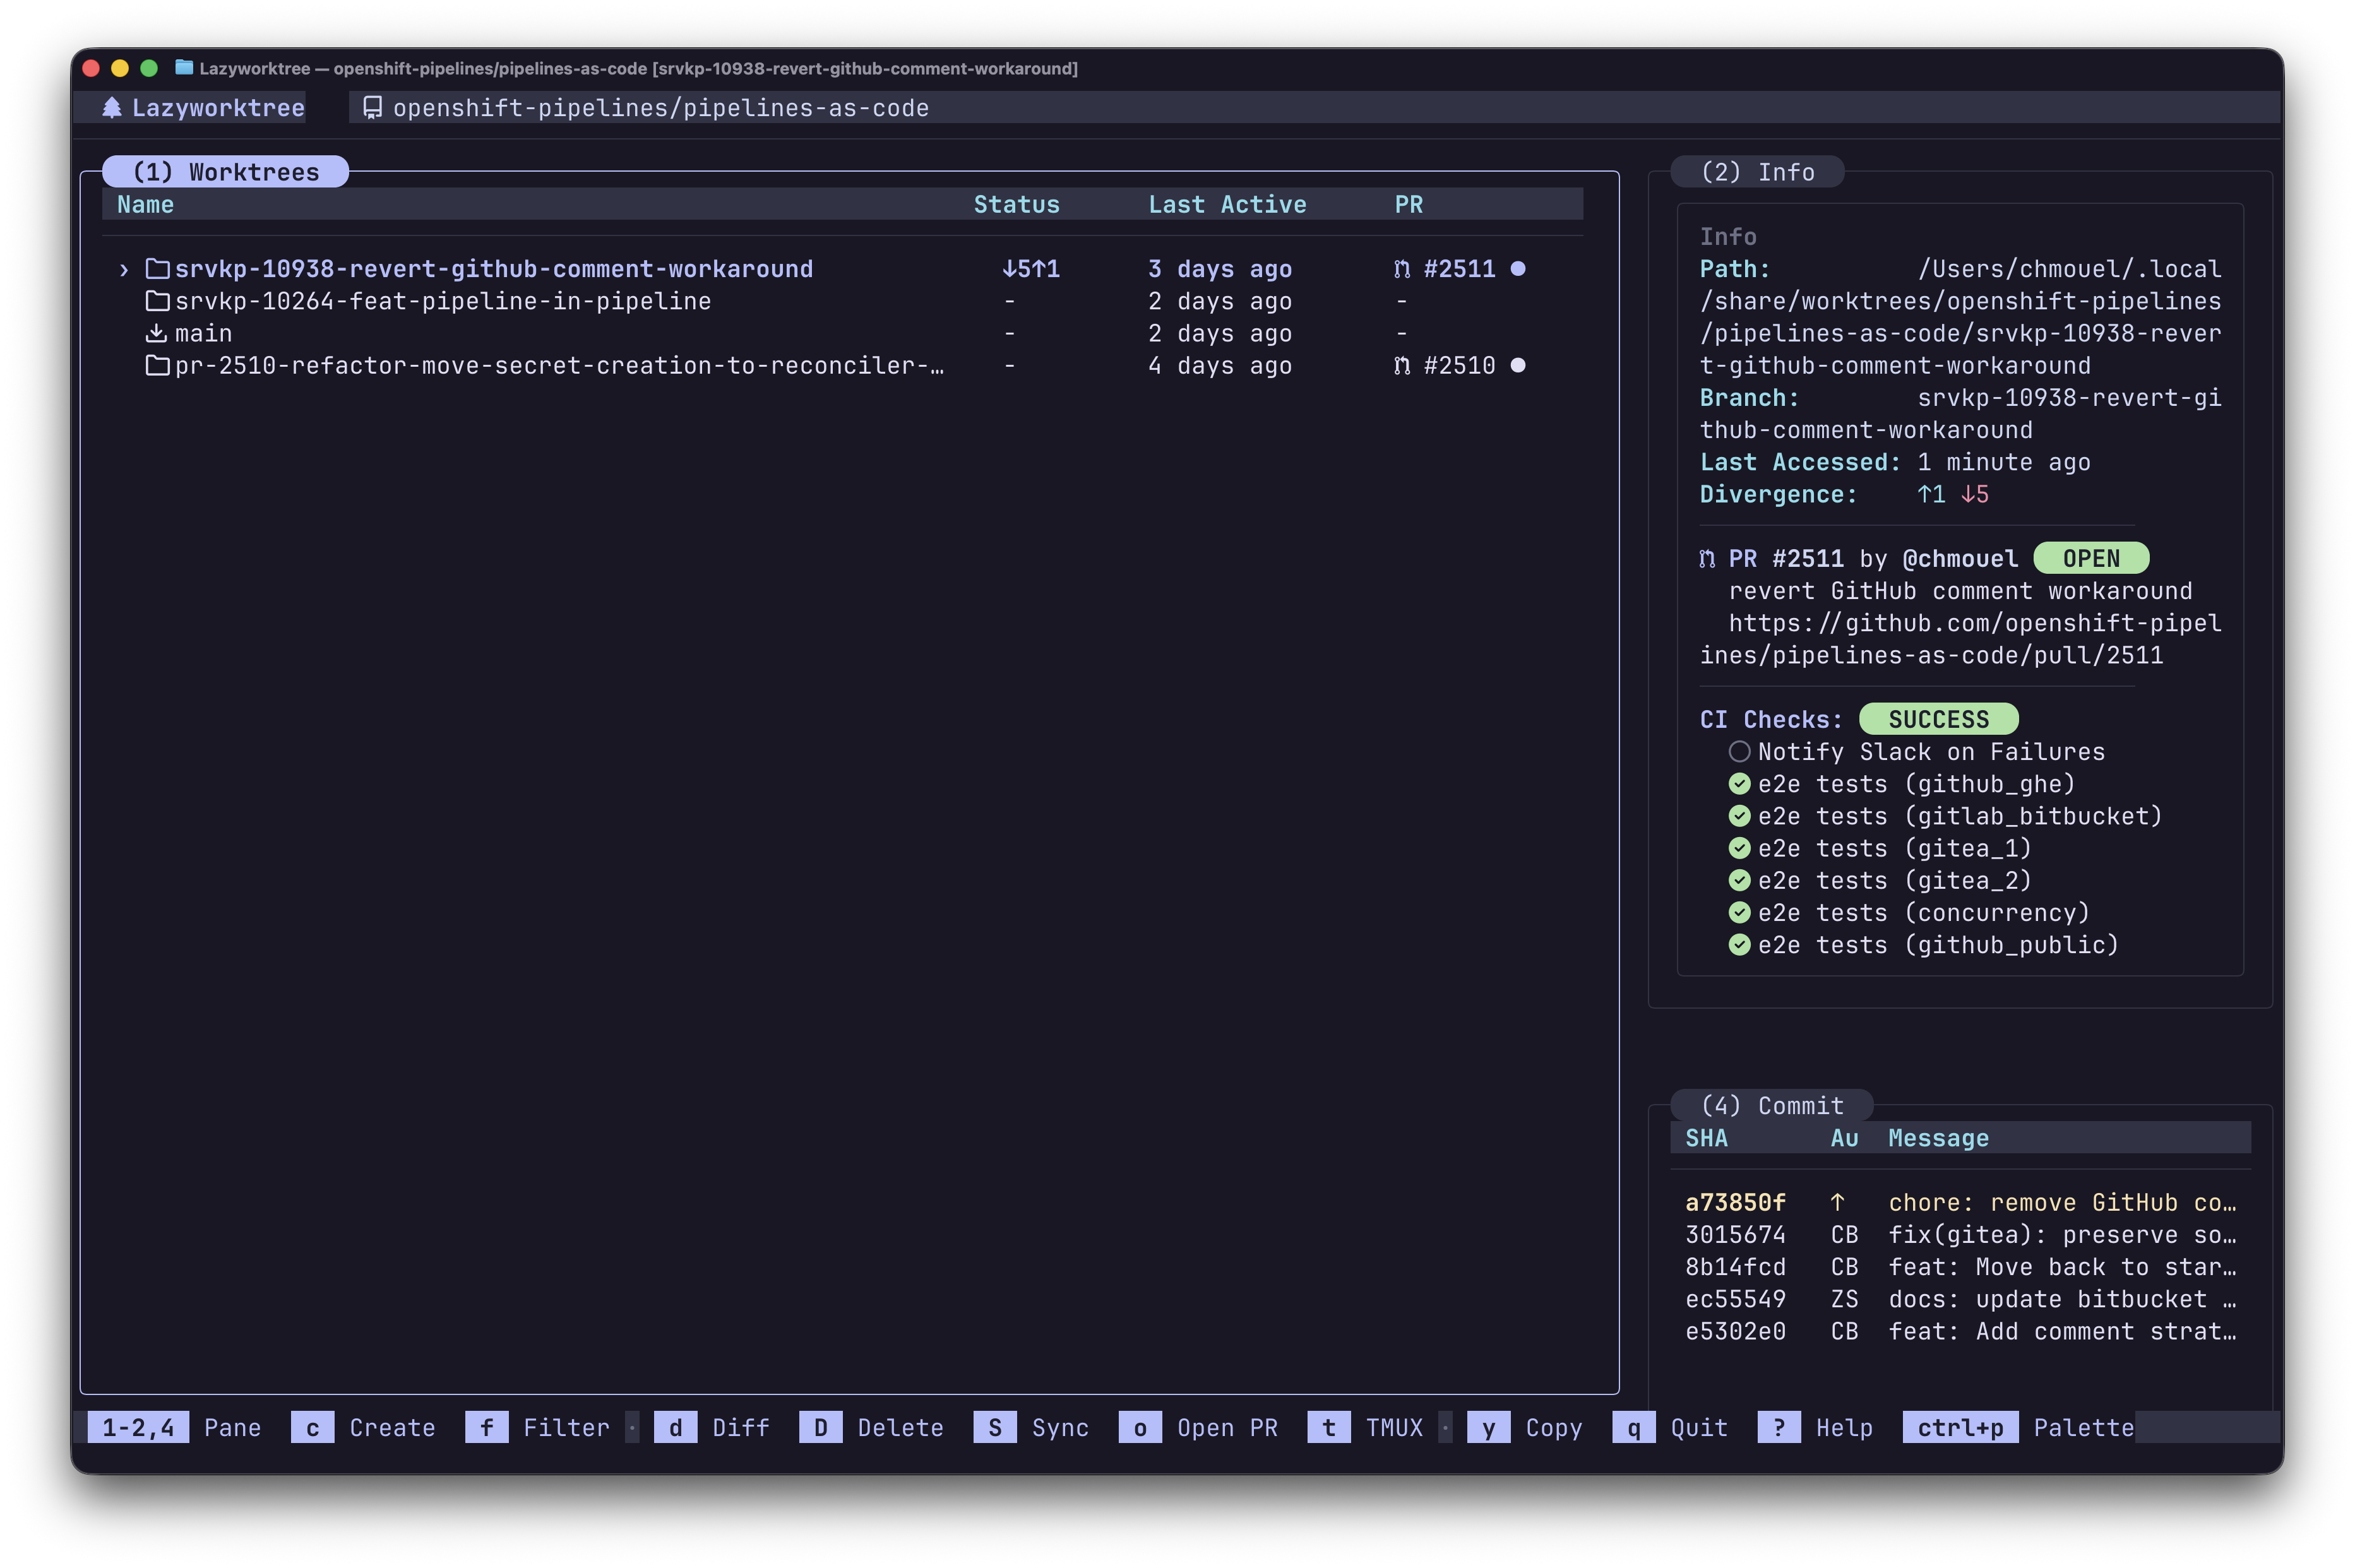Click the PR merge icon for #2511
2355x1568 pixels.
pyautogui.click(x=1402, y=268)
